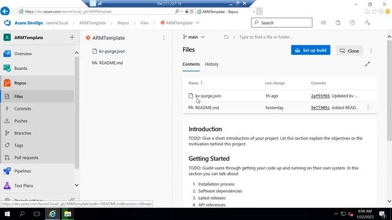Click the page vertical scrollbar
Image resolution: width=392 pixels, height=220 pixels.
coord(390,90)
